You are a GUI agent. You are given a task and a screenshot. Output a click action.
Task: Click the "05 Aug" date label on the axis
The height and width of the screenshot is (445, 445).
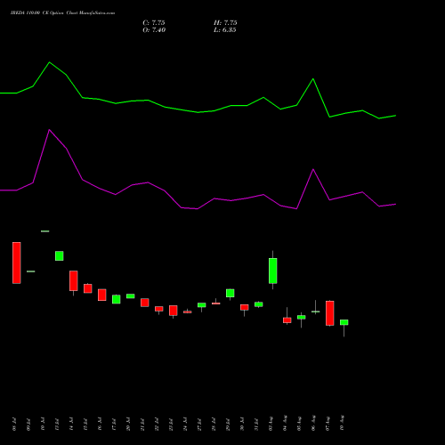pos(299,423)
